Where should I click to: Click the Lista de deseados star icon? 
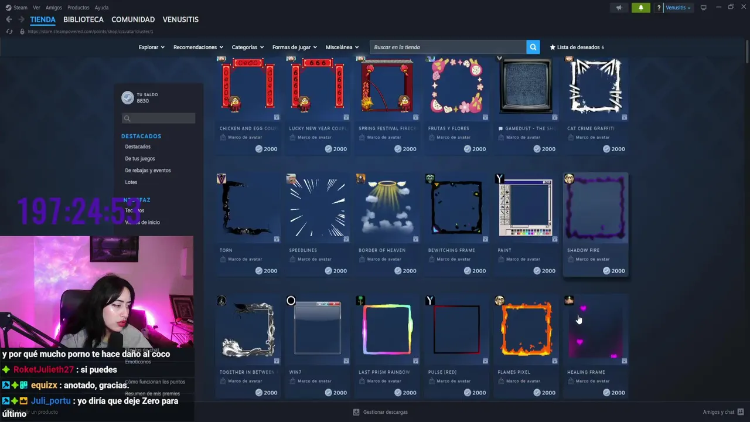pyautogui.click(x=553, y=47)
